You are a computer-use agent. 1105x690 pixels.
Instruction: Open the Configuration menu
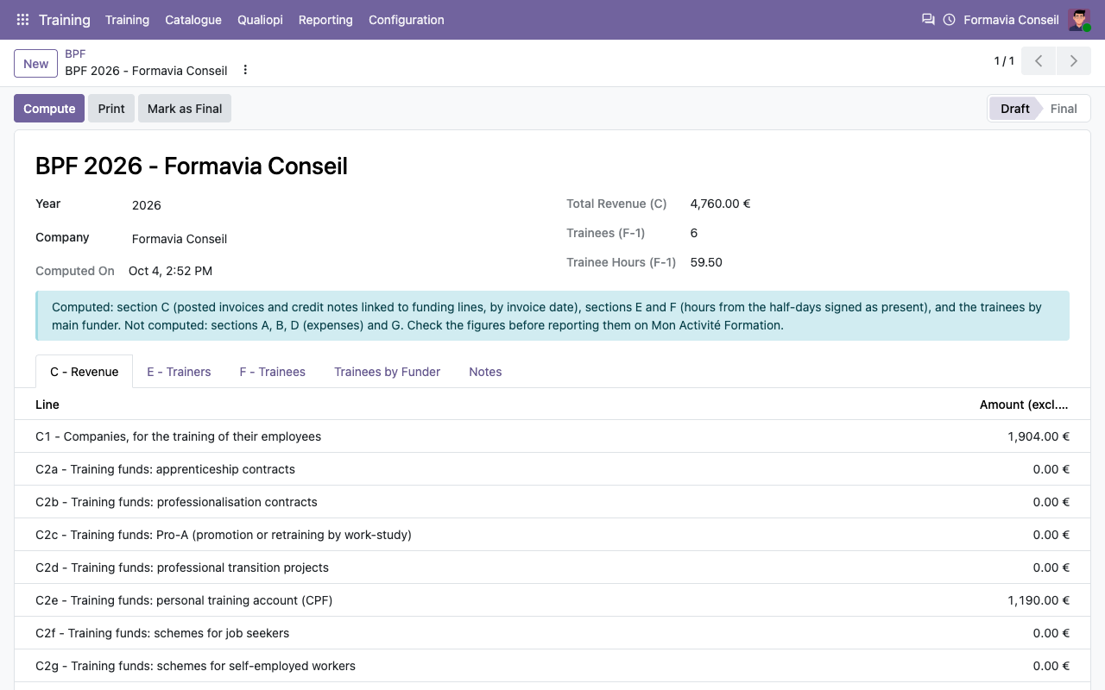coord(407,20)
